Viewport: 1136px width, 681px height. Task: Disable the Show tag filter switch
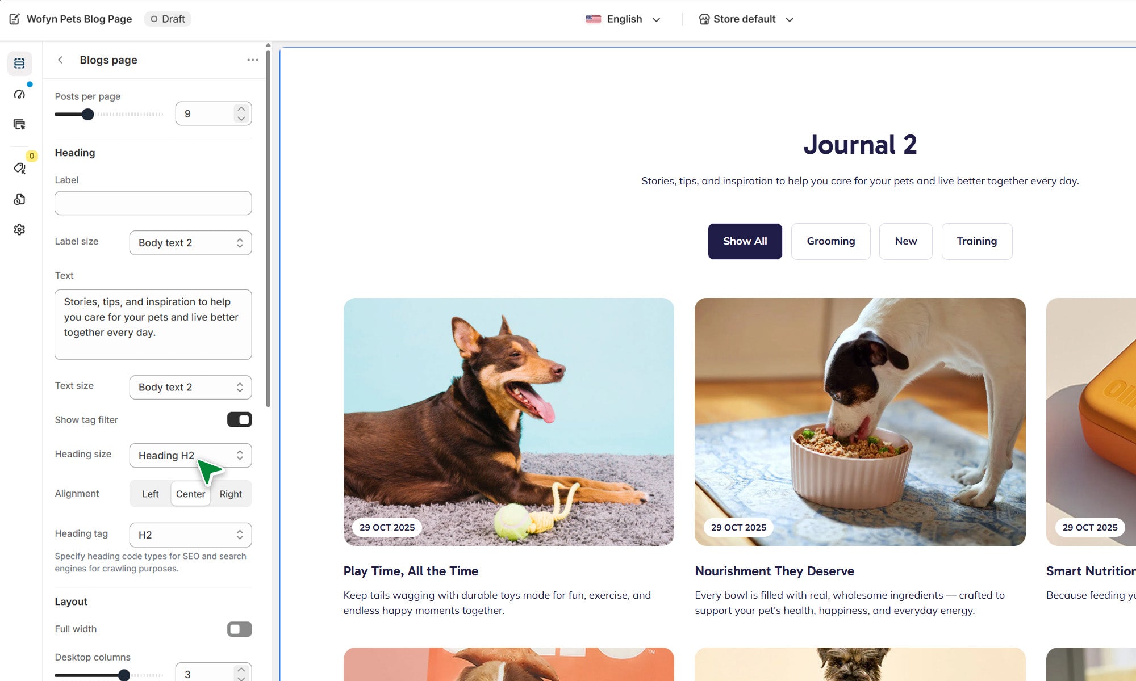[x=240, y=420]
